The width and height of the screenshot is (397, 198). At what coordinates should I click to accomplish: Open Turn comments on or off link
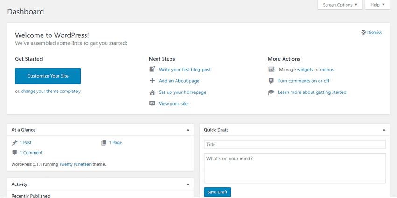(304, 81)
